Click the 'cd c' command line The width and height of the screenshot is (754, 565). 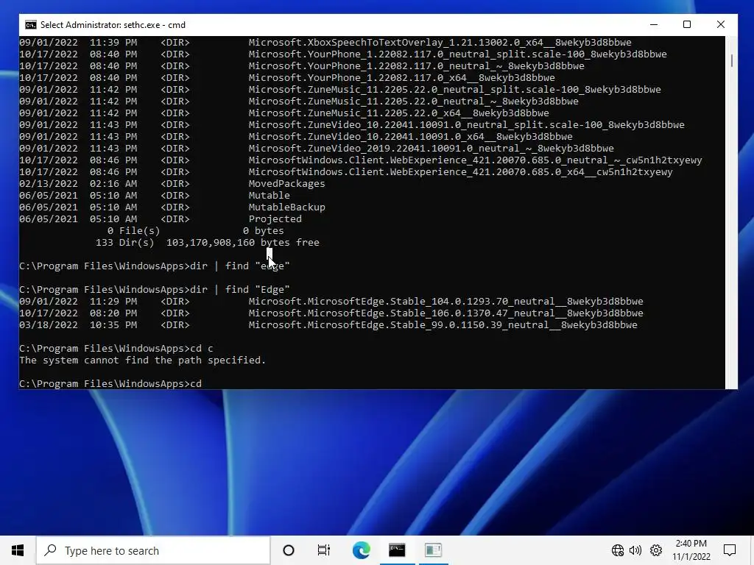[116, 348]
